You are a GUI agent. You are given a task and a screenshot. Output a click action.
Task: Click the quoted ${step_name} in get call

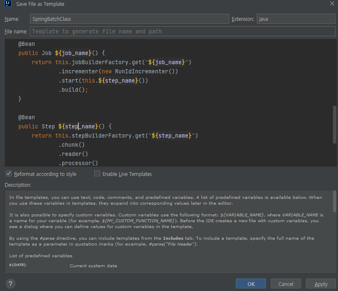coord(171,135)
